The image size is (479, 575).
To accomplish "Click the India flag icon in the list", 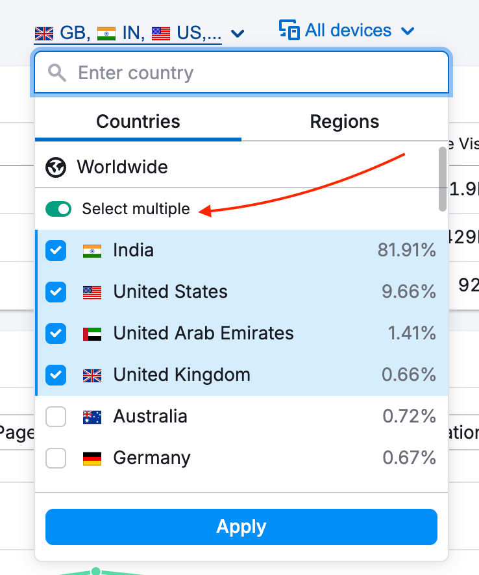I will point(92,250).
